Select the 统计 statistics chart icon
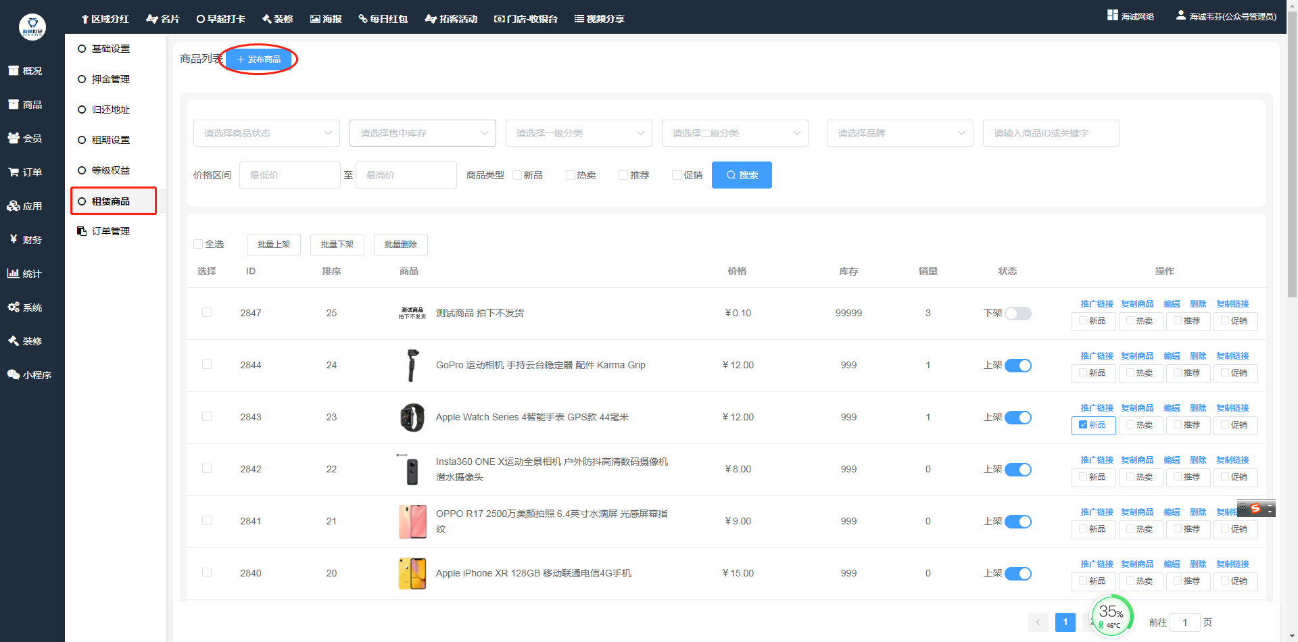Image resolution: width=1298 pixels, height=642 pixels. click(14, 274)
